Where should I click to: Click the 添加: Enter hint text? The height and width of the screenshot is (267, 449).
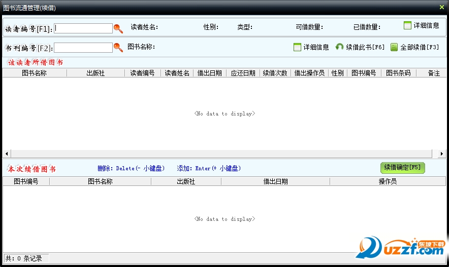pos(209,168)
